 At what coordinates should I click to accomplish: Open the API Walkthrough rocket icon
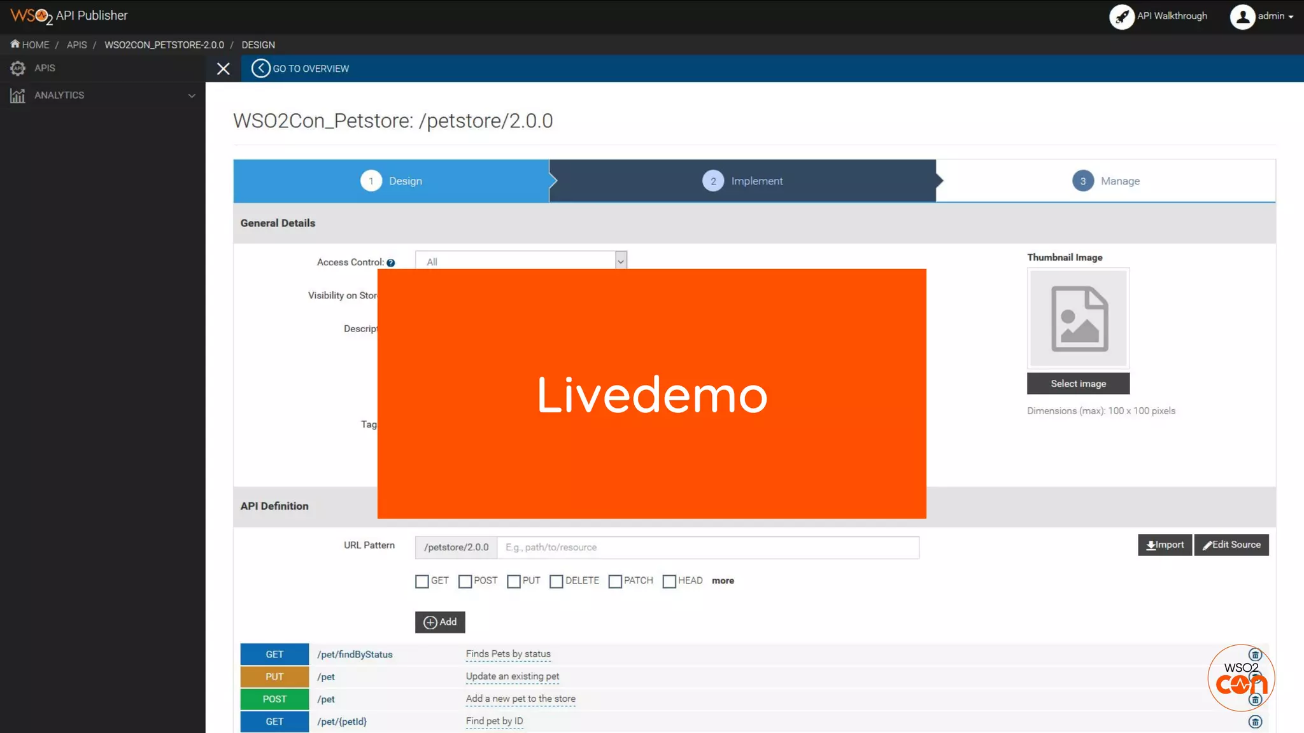tap(1122, 17)
